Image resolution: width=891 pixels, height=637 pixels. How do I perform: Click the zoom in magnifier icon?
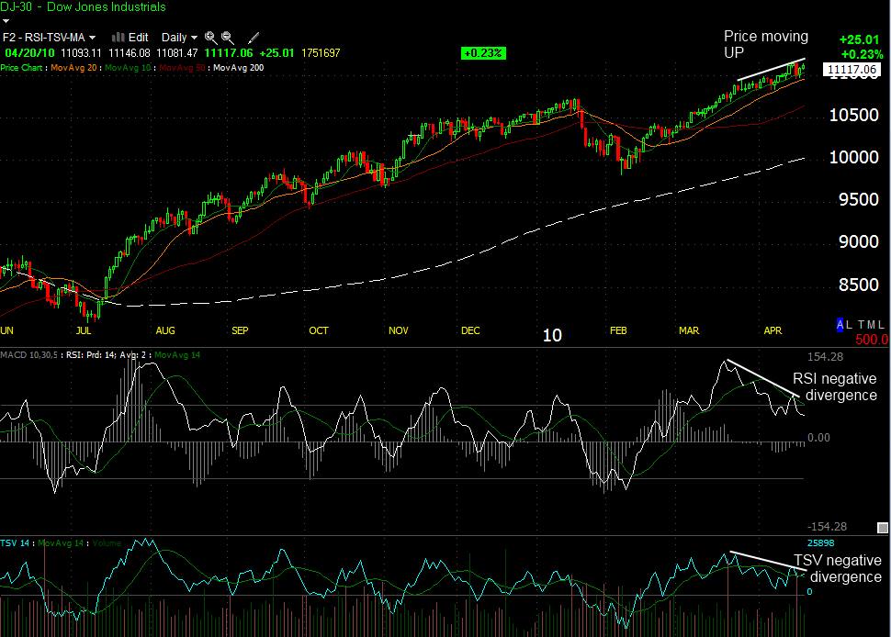[211, 38]
